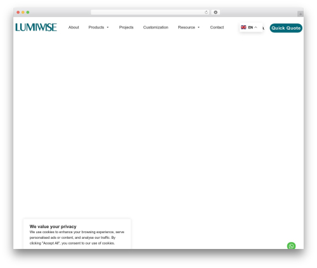Click the search icon behind the language selector

click(x=263, y=28)
